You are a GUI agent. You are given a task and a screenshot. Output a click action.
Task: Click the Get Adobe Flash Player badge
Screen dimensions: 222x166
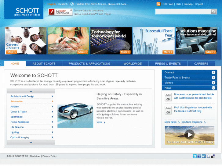click(x=60, y=12)
